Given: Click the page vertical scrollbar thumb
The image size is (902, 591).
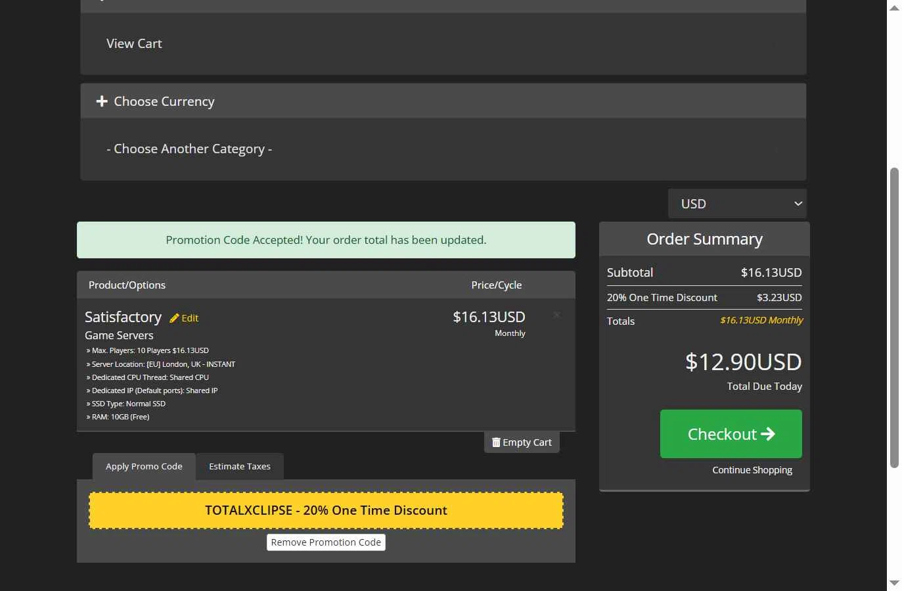Looking at the screenshot, I should click(x=894, y=318).
